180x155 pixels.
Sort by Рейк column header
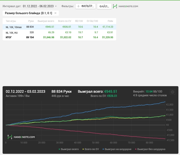pos(110,21)
